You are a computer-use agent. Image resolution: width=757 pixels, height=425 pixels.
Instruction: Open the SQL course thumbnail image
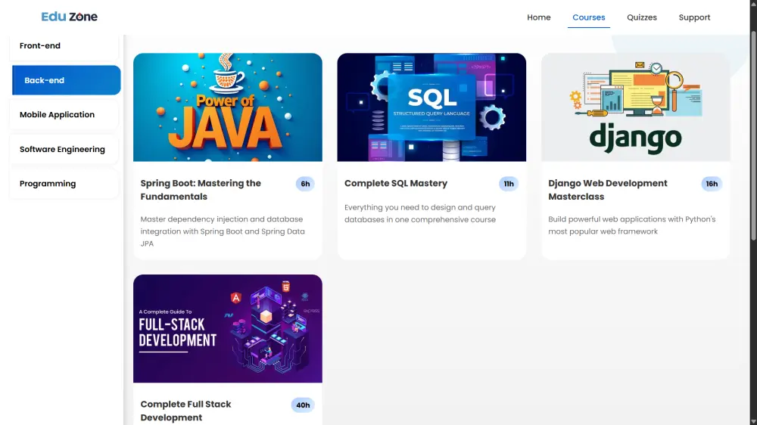tap(431, 107)
